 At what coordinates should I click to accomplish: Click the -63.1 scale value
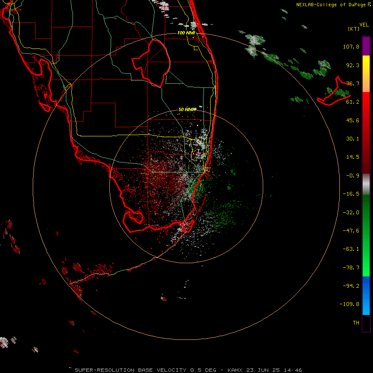351,249
